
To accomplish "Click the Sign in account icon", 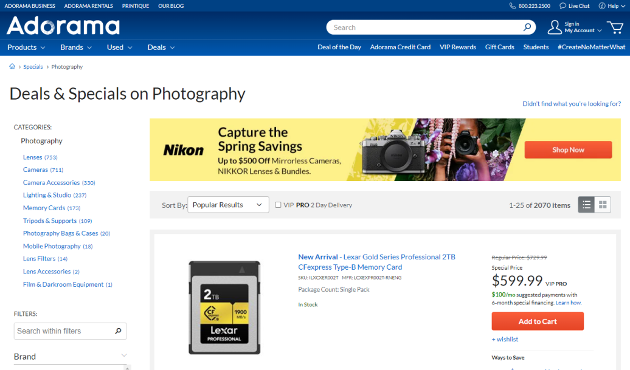I will coord(555,27).
